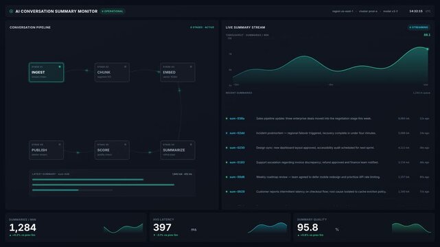The height and width of the screenshot is (247, 440).
Task: Click the LATEST SUMMARY card heading
Action: point(51,174)
